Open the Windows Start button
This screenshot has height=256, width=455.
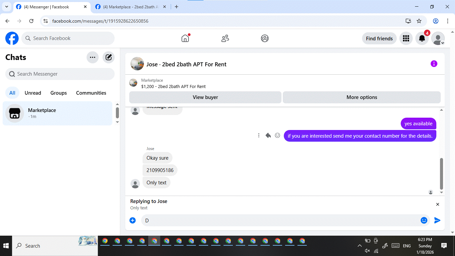coord(6,246)
